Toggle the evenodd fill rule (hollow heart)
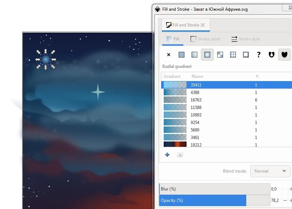This screenshot has height=209, width=292. (272, 55)
